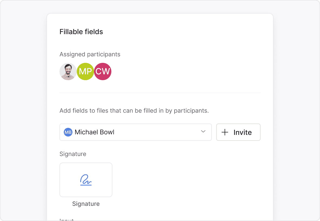Click the Assigned participants label
Screen dimensions: 320x221
tap(90, 54)
